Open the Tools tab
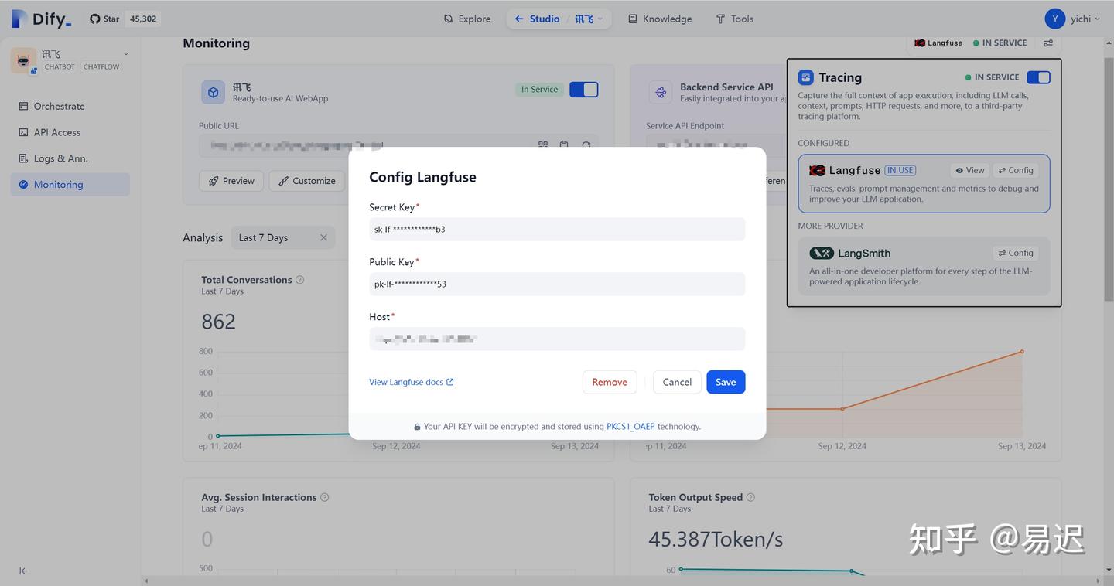1114x586 pixels. (735, 19)
